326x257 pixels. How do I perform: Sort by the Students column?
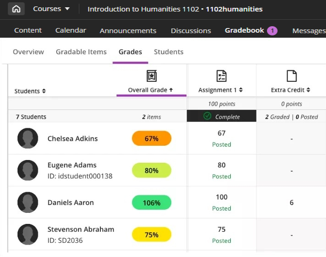pos(30,91)
